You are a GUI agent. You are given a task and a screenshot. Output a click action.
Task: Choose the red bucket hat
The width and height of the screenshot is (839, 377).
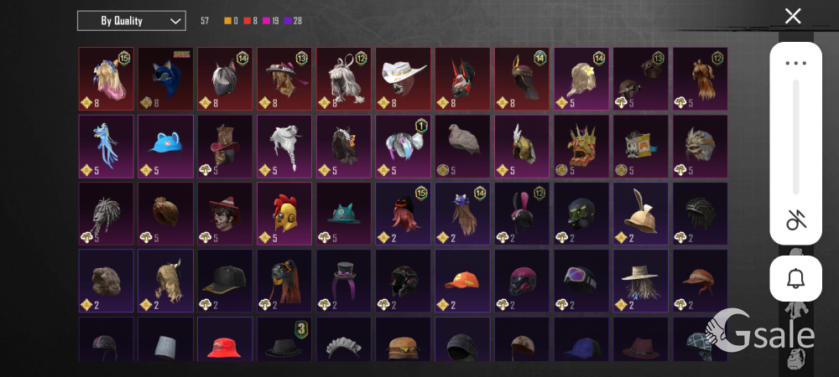[x=225, y=339]
